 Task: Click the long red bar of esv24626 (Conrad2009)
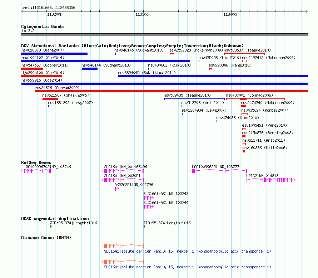172,91
